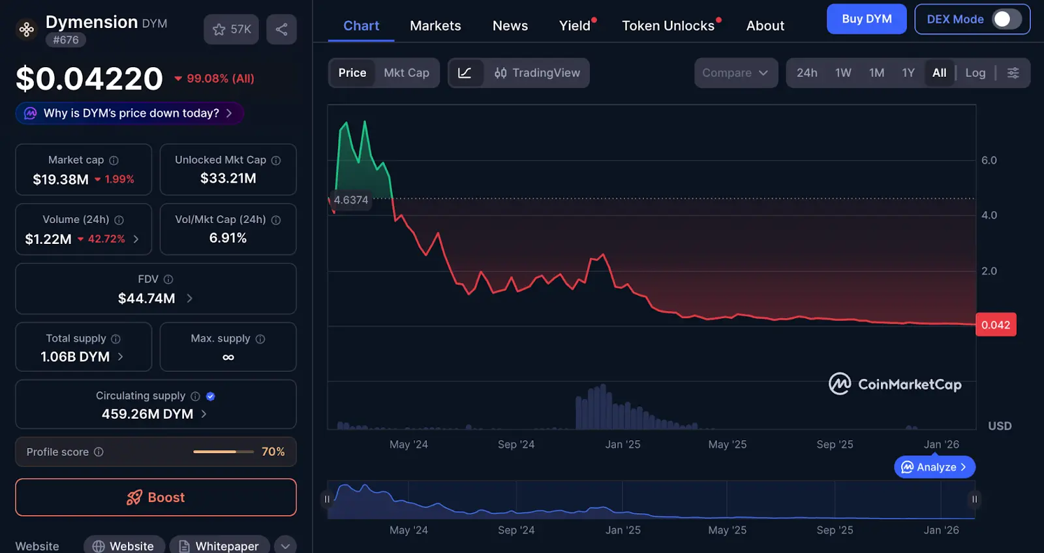Switch chart view to Mkt Cap
This screenshot has width=1044, height=553.
pos(406,73)
